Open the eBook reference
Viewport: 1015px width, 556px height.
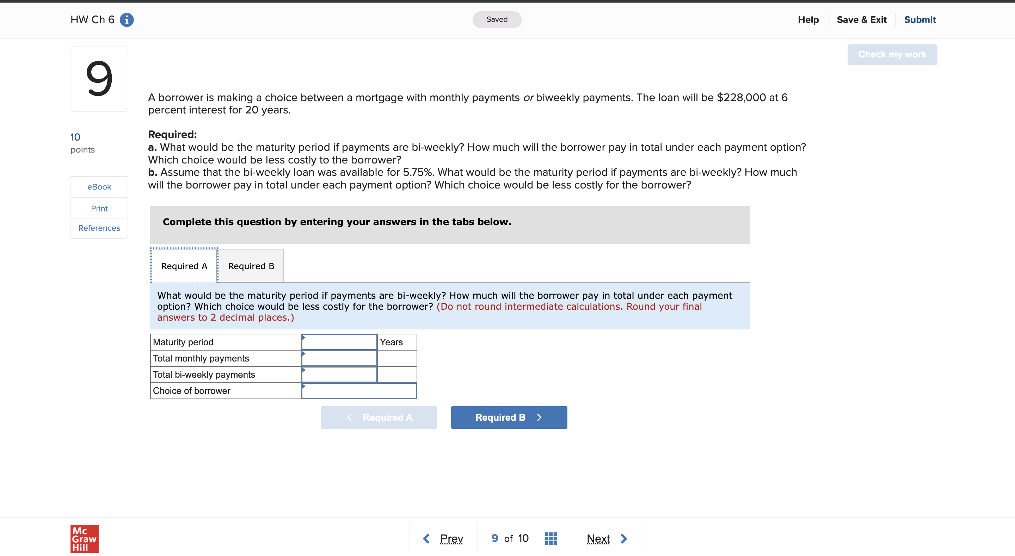99,187
